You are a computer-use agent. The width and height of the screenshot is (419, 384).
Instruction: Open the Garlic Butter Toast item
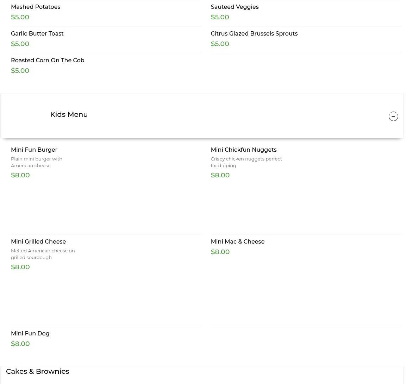[37, 34]
